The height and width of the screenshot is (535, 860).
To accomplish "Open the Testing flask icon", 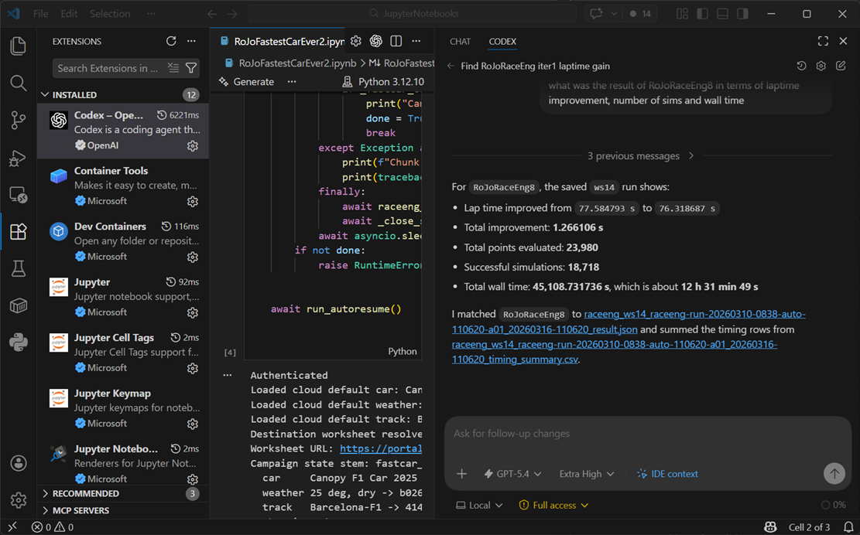I will 18,268.
